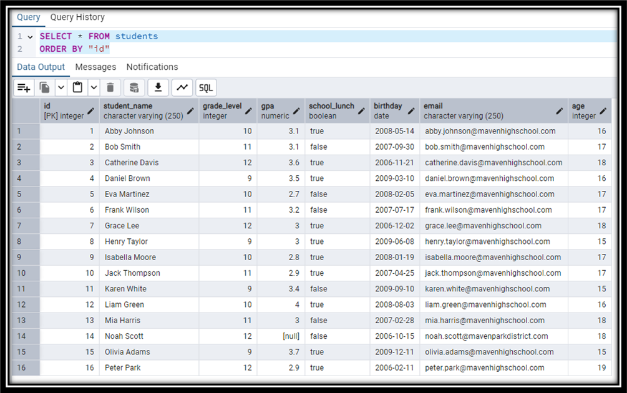Click the email column header
The image size is (627, 393).
click(494, 111)
